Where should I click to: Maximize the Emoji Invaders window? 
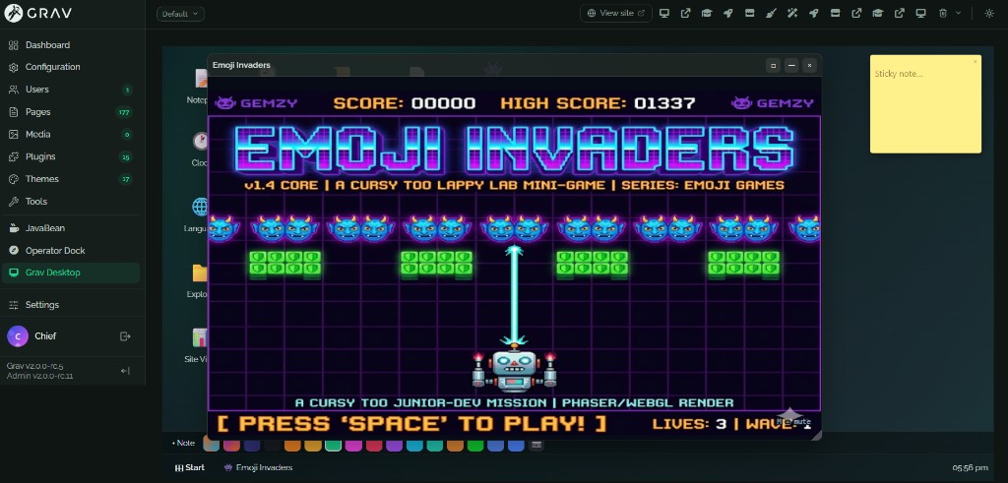[x=774, y=65]
